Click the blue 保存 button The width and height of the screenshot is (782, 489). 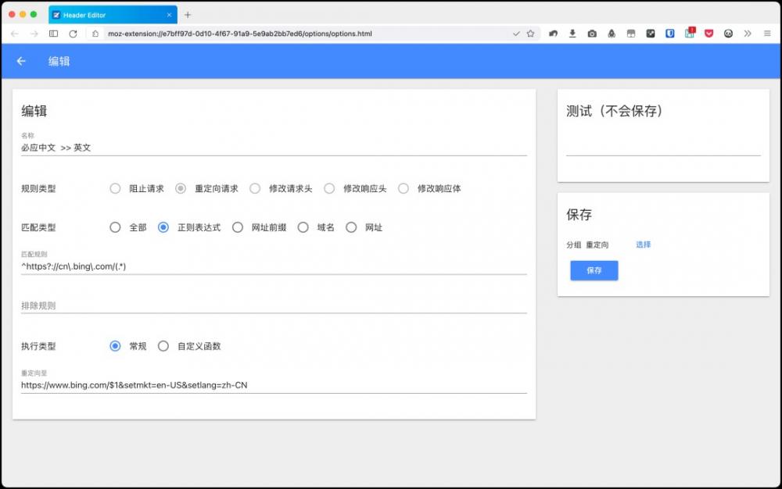pos(594,270)
